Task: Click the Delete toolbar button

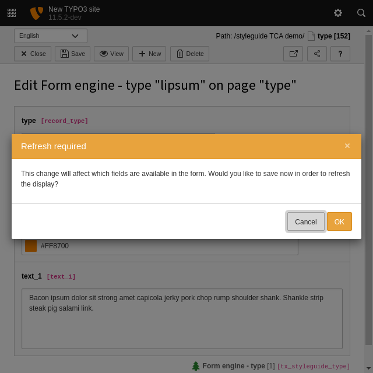Action: 189,54
